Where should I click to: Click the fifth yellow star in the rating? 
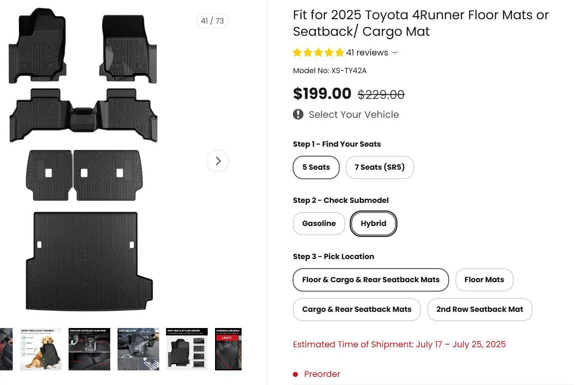point(339,52)
